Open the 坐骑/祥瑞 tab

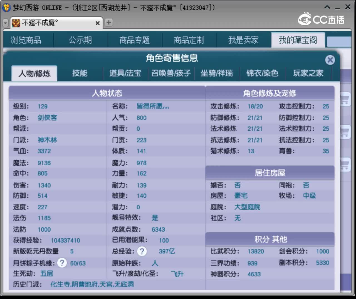(x=217, y=73)
